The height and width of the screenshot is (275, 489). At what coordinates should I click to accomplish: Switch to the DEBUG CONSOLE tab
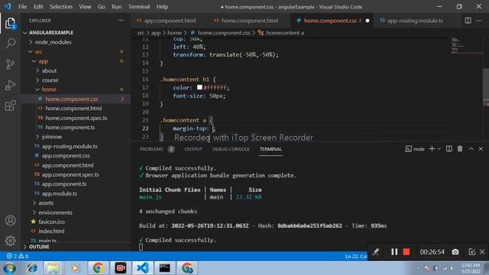(231, 149)
